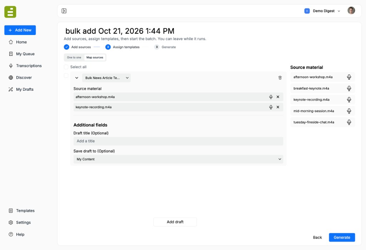Click the Discover globe icon
Viewport: 366px width, 250px height.
point(11,77)
